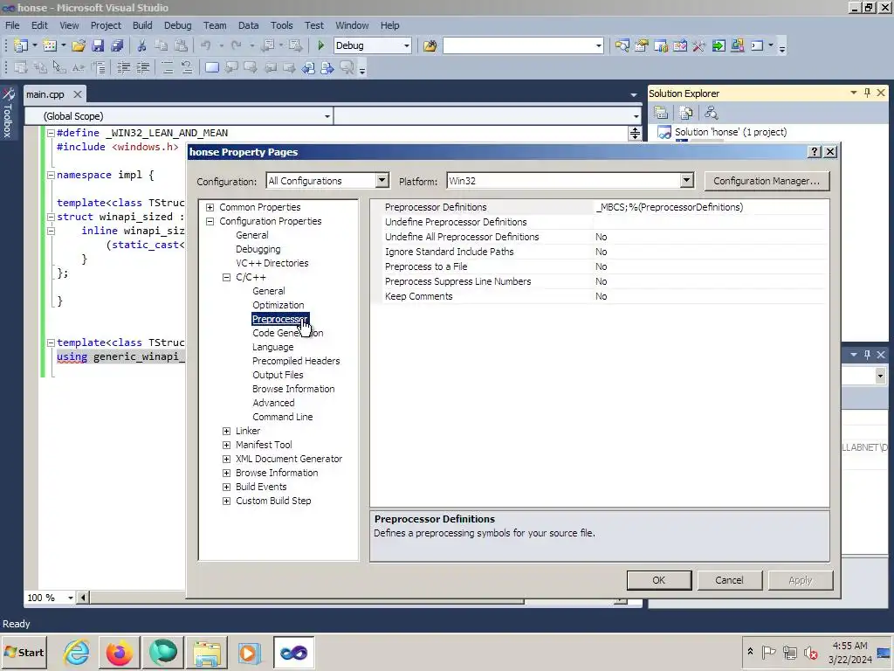Open Internet Explorer from the taskbar
Screen dimensions: 894x671
[77, 652]
